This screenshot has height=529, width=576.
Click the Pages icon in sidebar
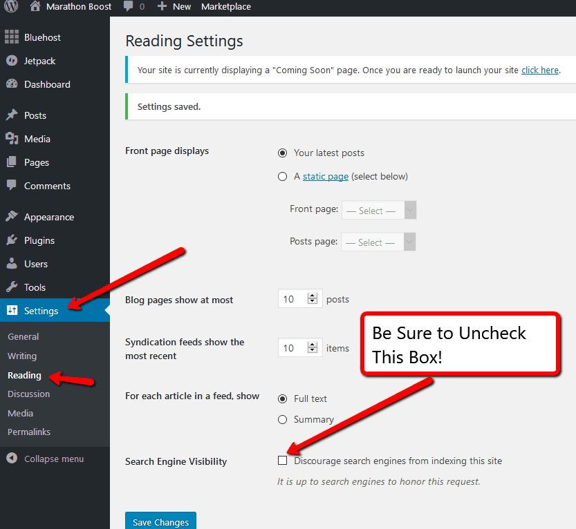pyautogui.click(x=12, y=162)
